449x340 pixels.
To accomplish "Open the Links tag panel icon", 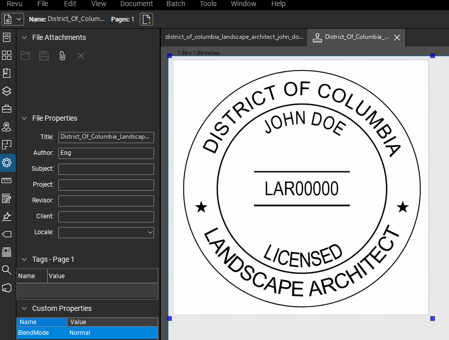I will coord(7,234).
